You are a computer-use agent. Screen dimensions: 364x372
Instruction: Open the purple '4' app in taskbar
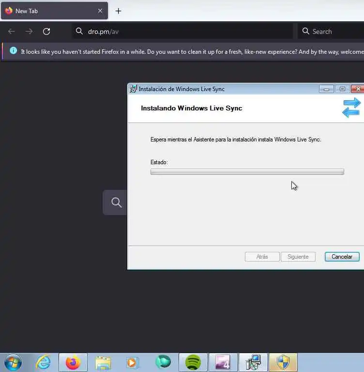tap(223, 362)
